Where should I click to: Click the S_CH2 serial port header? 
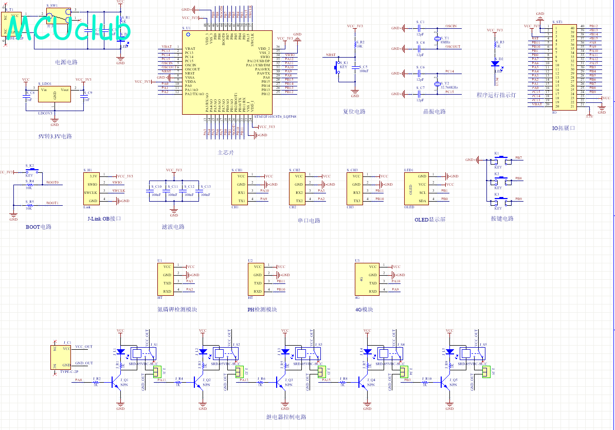(x=297, y=188)
